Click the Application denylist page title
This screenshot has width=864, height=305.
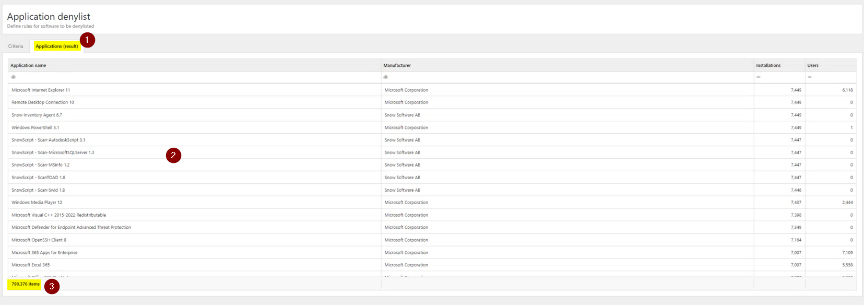click(x=49, y=17)
